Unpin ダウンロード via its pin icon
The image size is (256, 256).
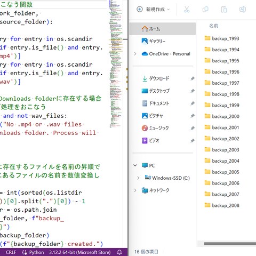pos(193,78)
